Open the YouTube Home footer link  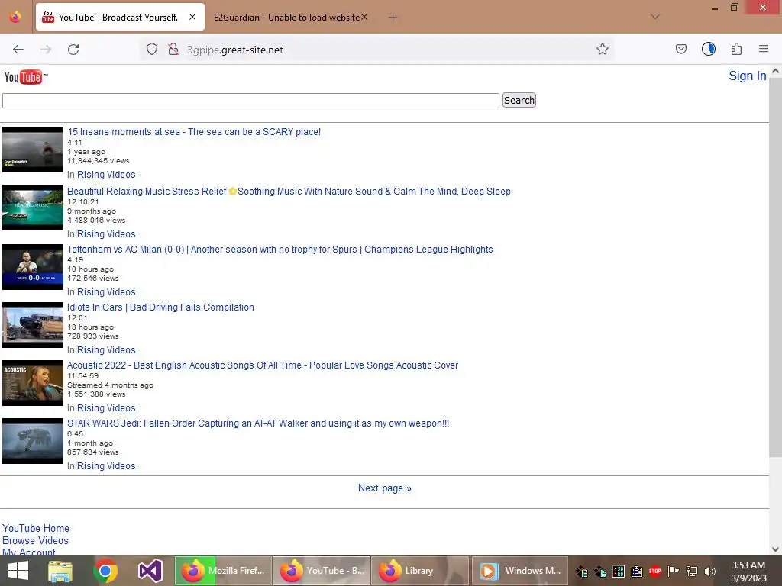(x=36, y=528)
